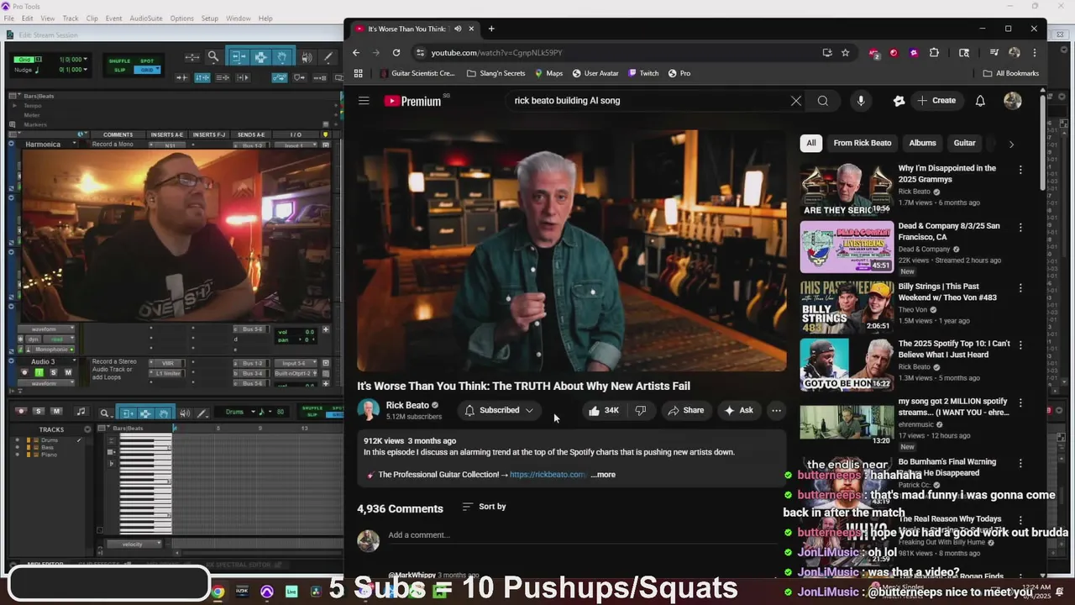Select the Guitar filter chip
This screenshot has height=605, width=1075.
964,143
